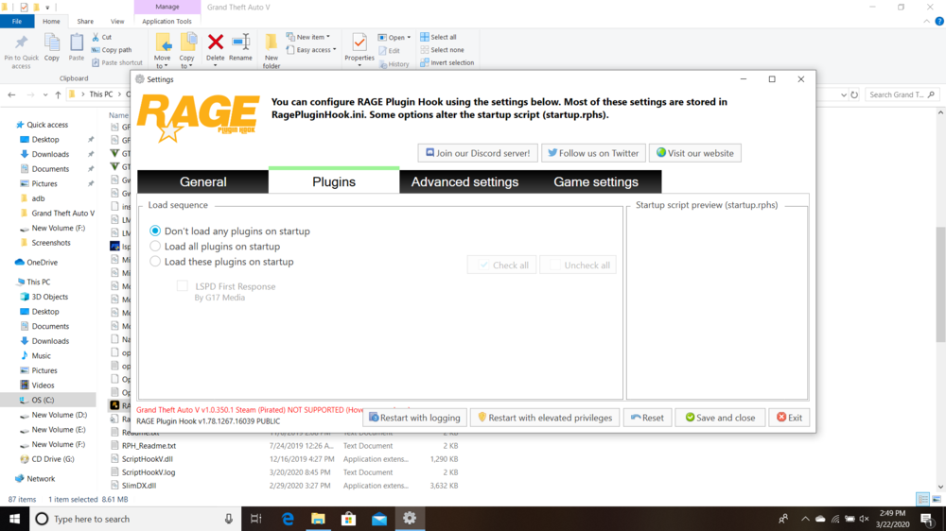Screen dimensions: 946x531
Task: Open the View ribbon tab
Action: click(117, 21)
